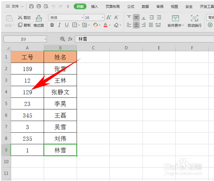Align text left

129,25
